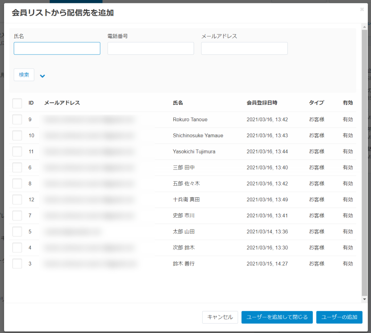Click the 有効 column header
The width and height of the screenshot is (371, 333).
(x=348, y=103)
